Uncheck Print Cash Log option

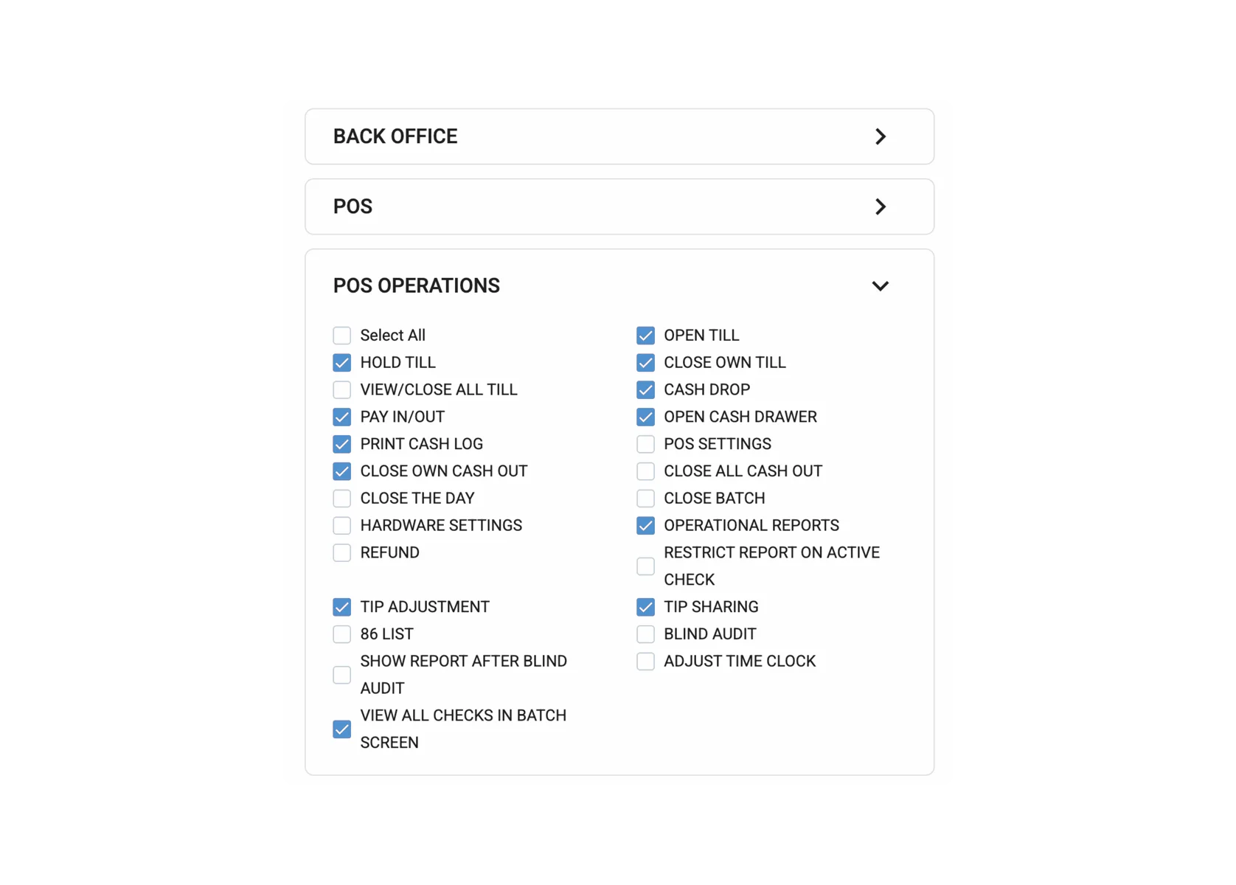click(341, 444)
